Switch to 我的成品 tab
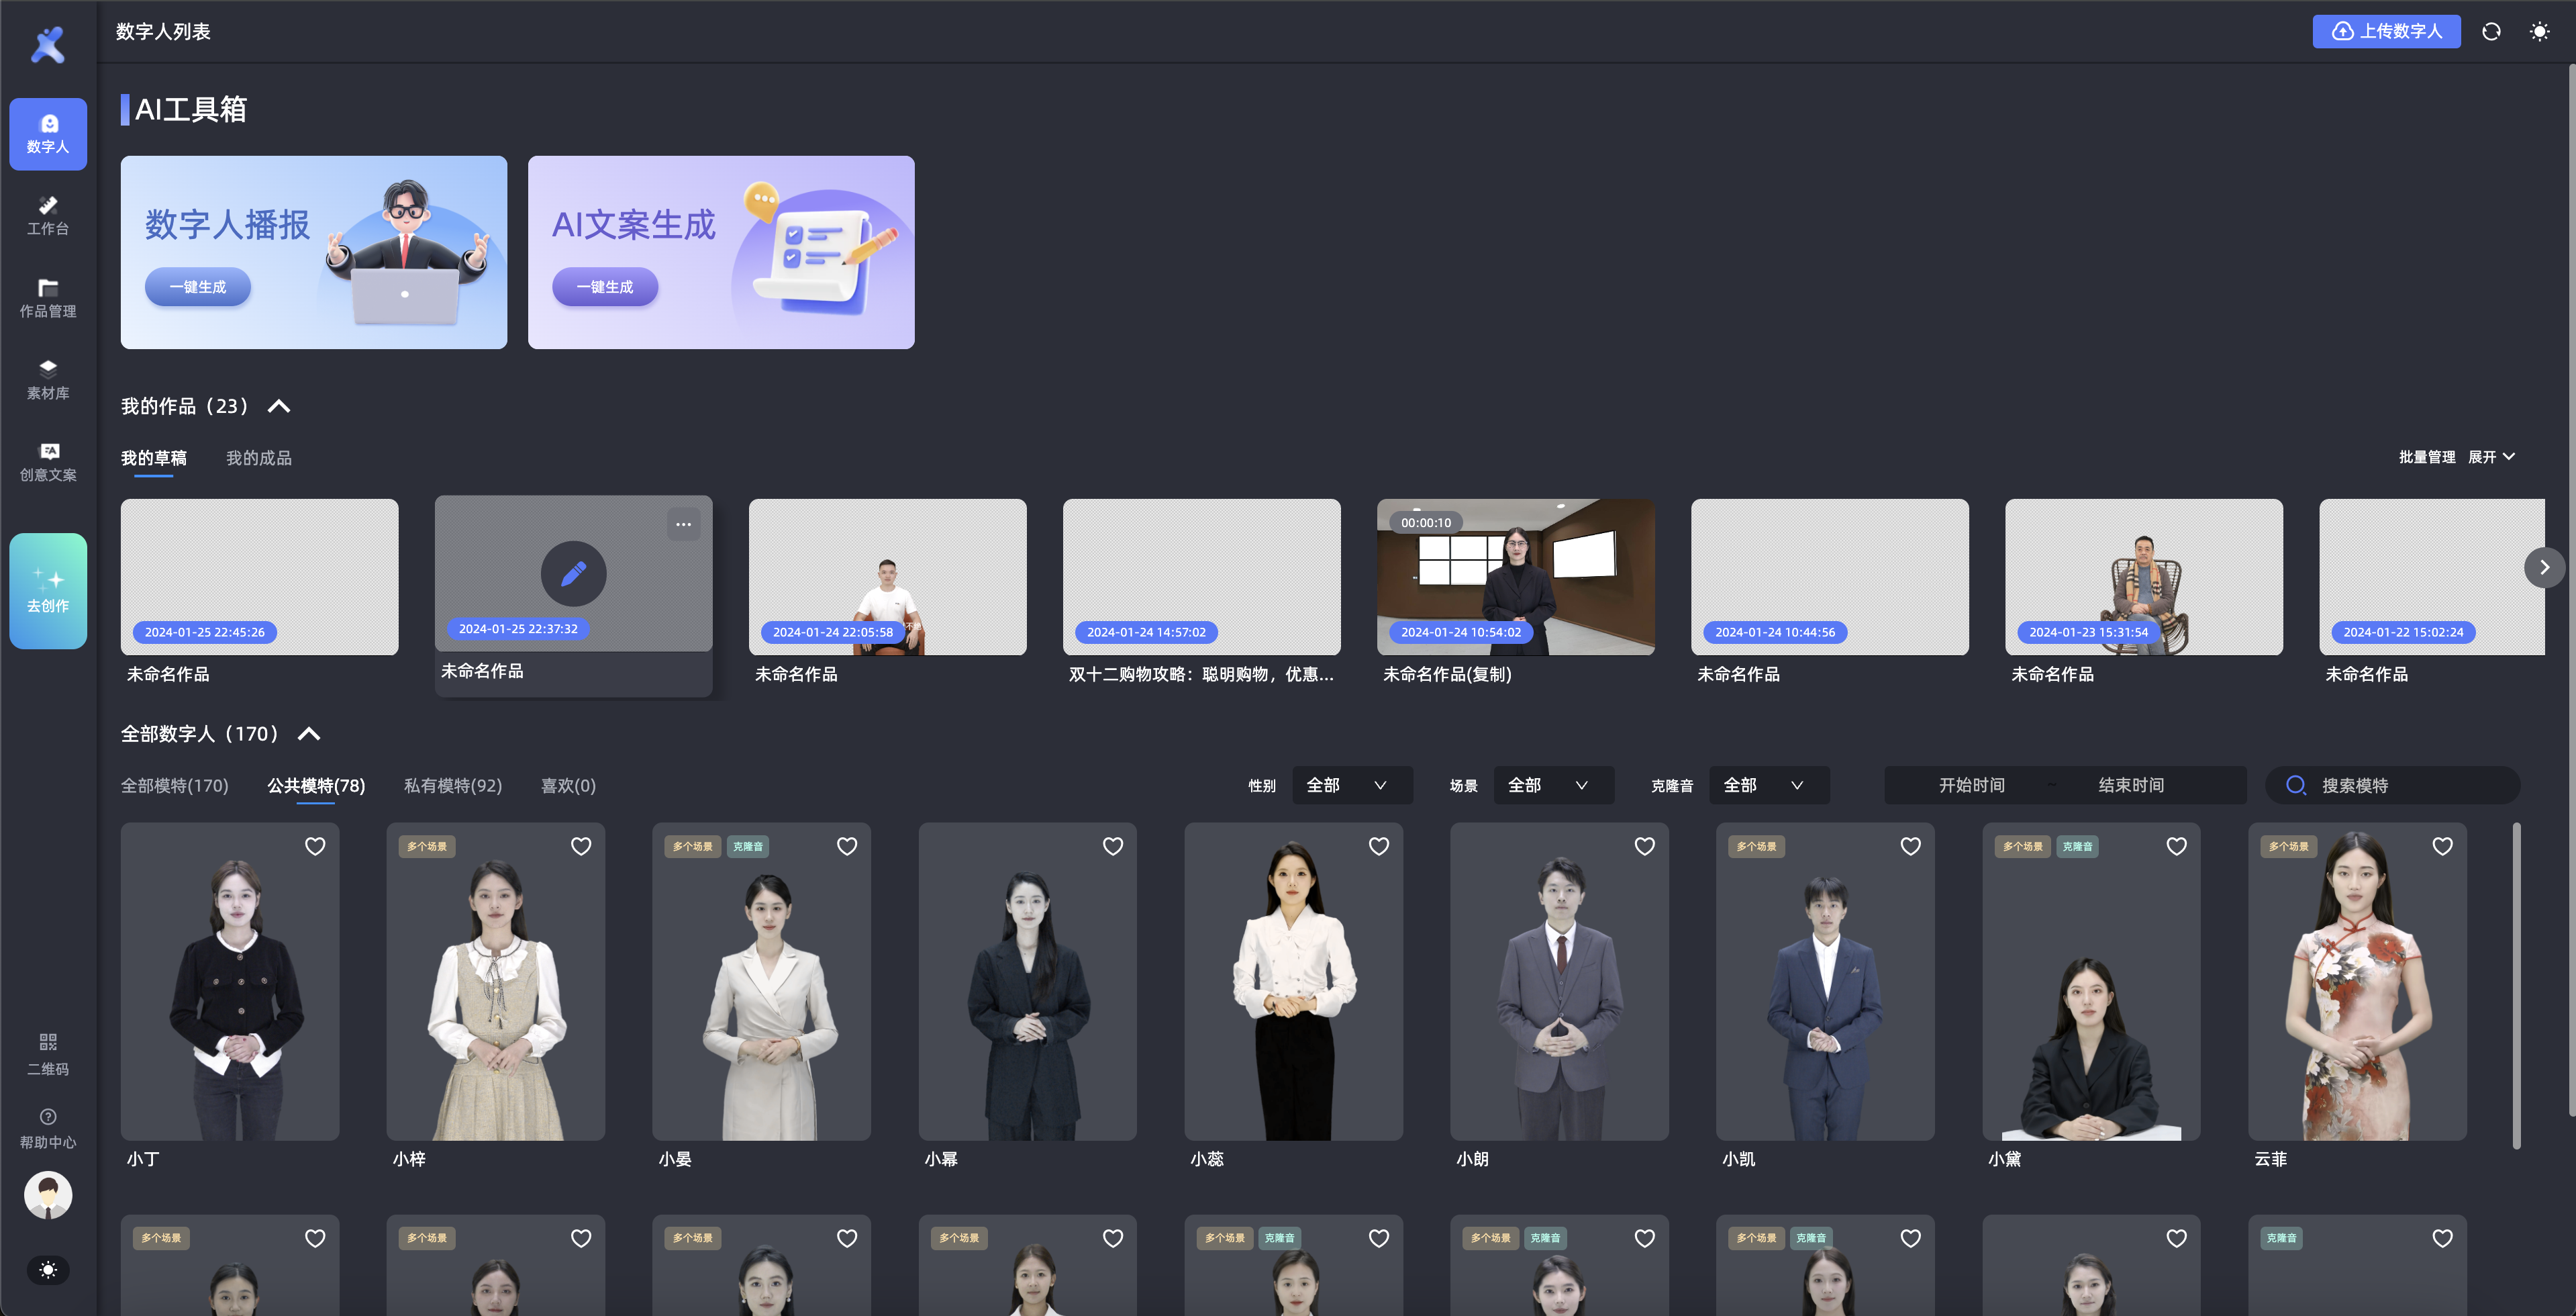Viewport: 2576px width, 1316px height. [259, 458]
